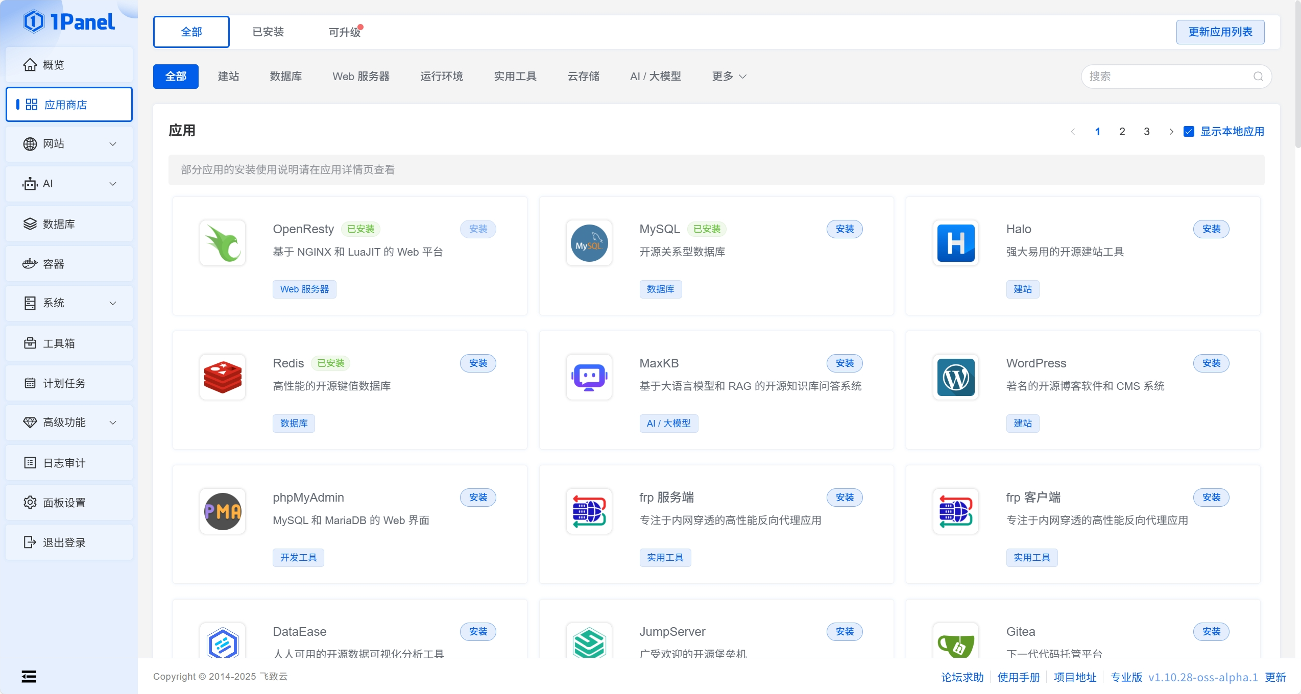Toggle 显示本地应用 checkbox
This screenshot has width=1301, height=694.
(x=1189, y=132)
